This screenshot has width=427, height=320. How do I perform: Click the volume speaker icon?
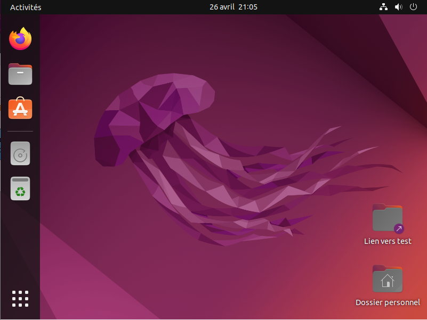398,7
